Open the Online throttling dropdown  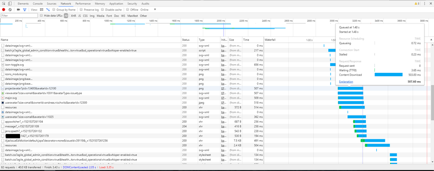click(148, 10)
